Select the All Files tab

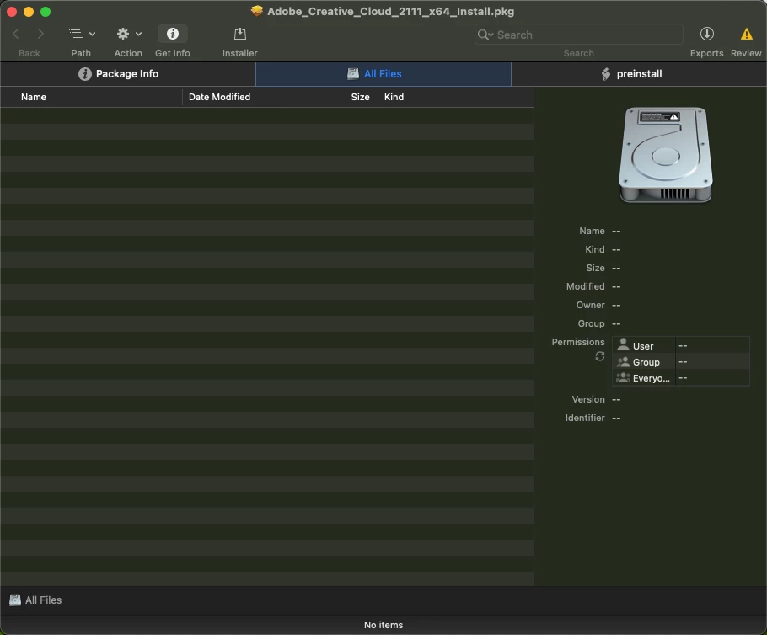click(383, 74)
